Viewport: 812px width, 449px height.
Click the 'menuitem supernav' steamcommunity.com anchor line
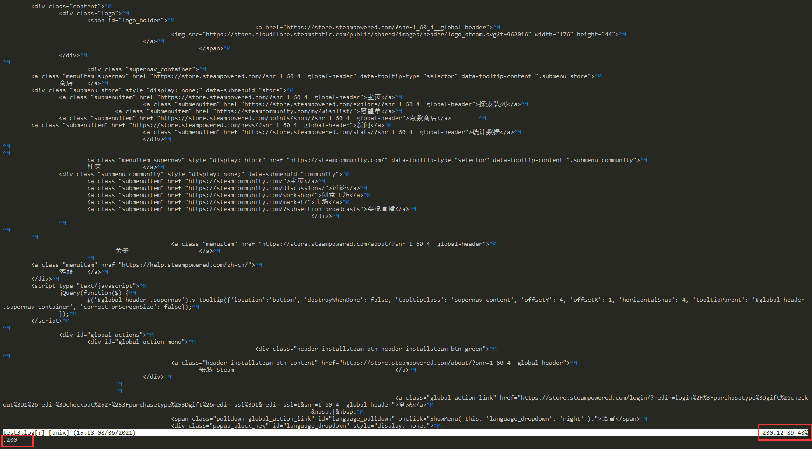pos(367,160)
